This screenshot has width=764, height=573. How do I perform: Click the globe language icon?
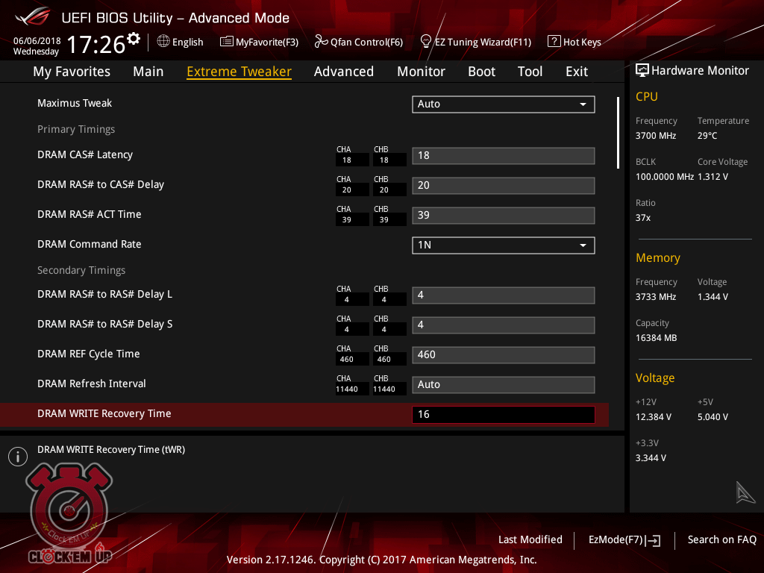coord(163,42)
